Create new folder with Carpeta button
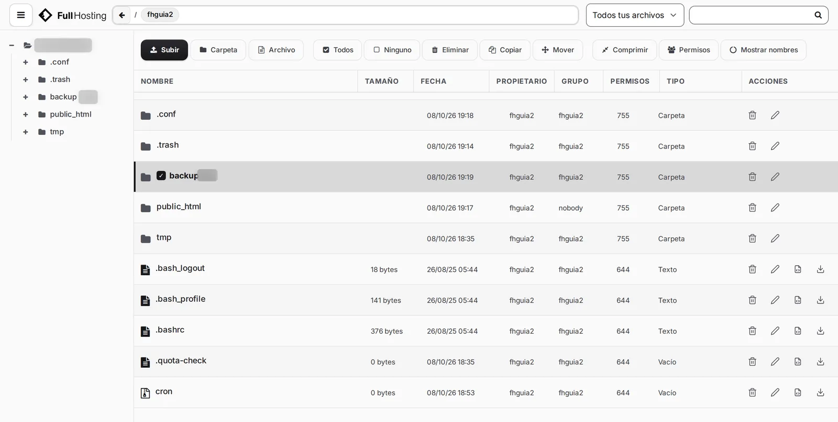 click(x=218, y=50)
